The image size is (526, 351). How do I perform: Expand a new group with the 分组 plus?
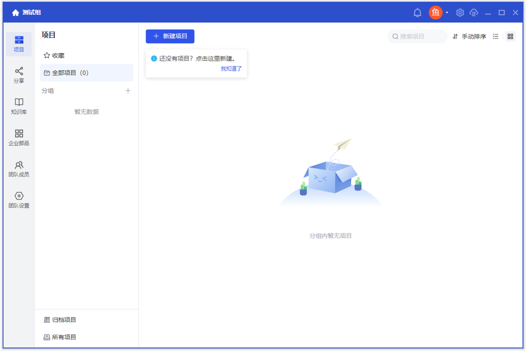[x=128, y=91]
